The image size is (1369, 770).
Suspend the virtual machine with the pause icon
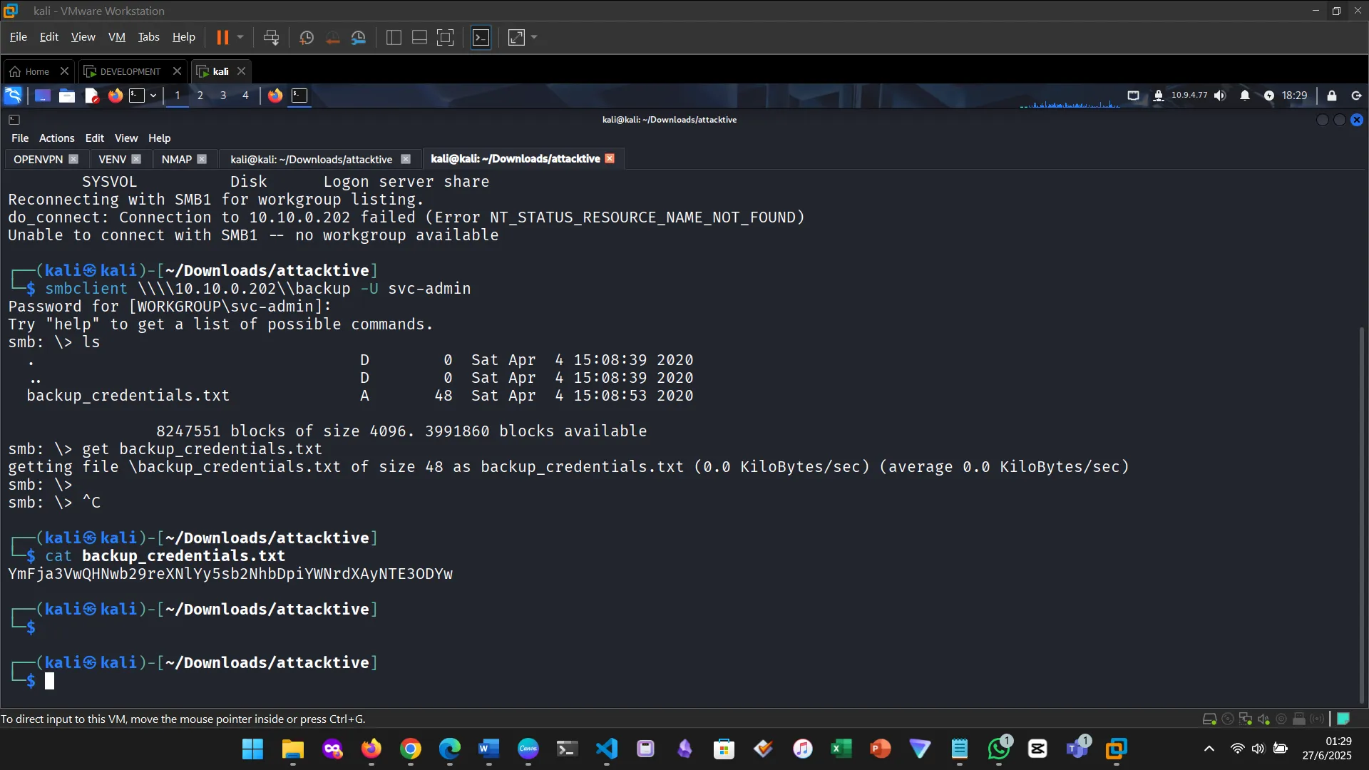tap(224, 37)
